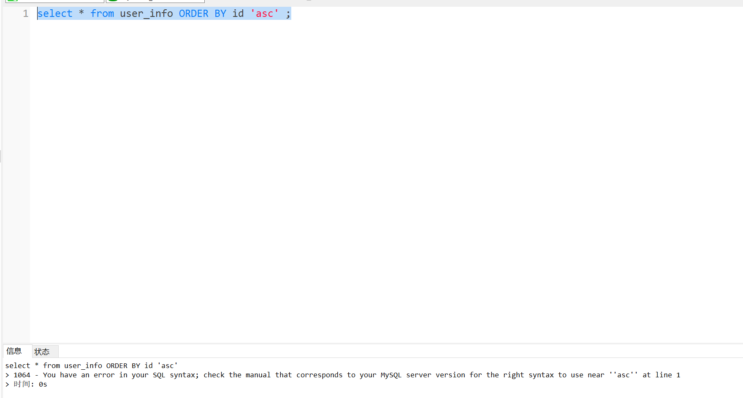
Task: Click the ORDER keyword in the query
Action: [194, 14]
